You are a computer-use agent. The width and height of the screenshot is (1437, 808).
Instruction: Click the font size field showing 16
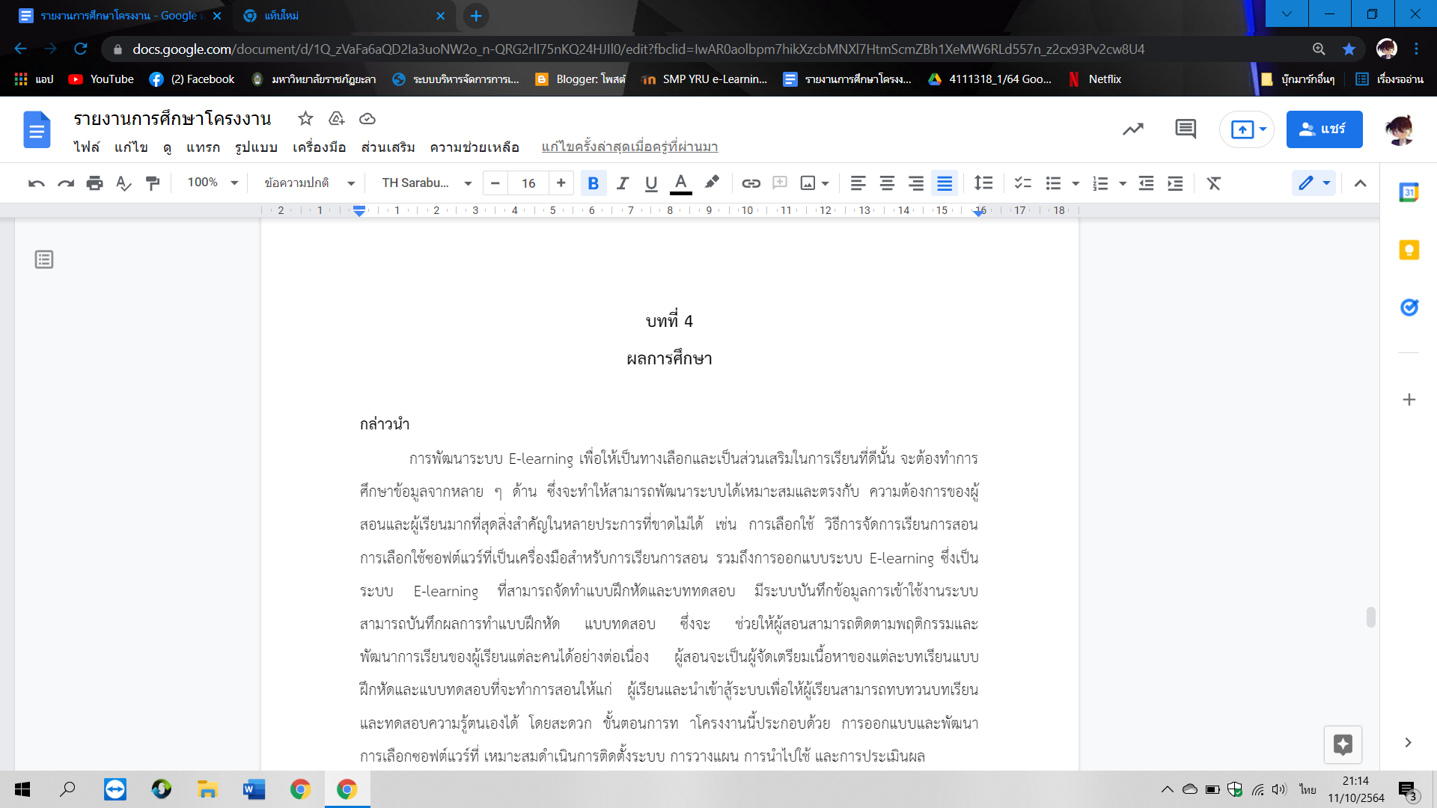pyautogui.click(x=528, y=183)
